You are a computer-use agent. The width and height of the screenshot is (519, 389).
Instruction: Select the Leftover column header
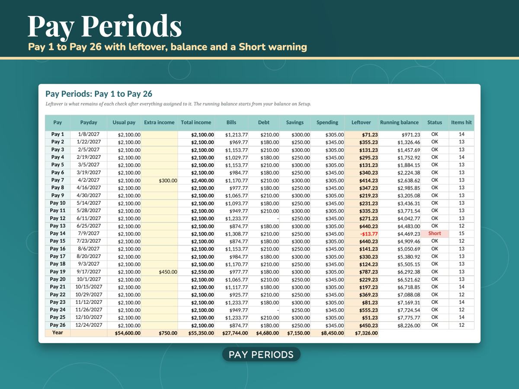[361, 122]
